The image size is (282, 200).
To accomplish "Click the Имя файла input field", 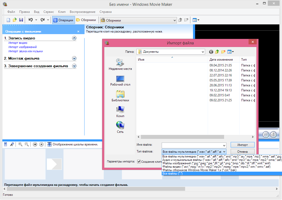I will tap(194, 145).
